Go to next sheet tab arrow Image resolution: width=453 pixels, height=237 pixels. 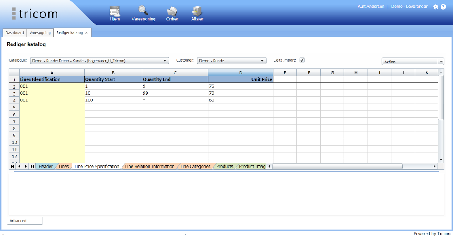coord(26,166)
